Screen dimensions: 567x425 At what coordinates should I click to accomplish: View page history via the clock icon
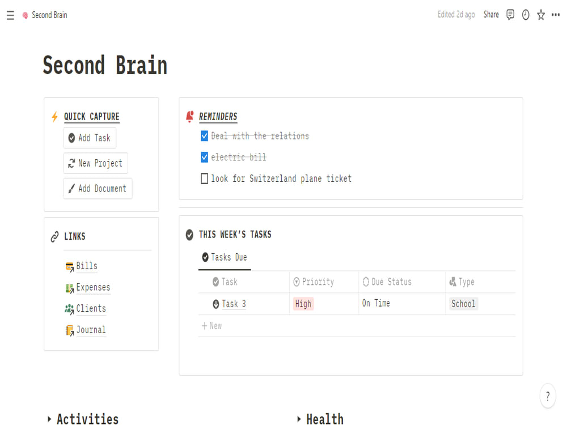[x=526, y=15]
